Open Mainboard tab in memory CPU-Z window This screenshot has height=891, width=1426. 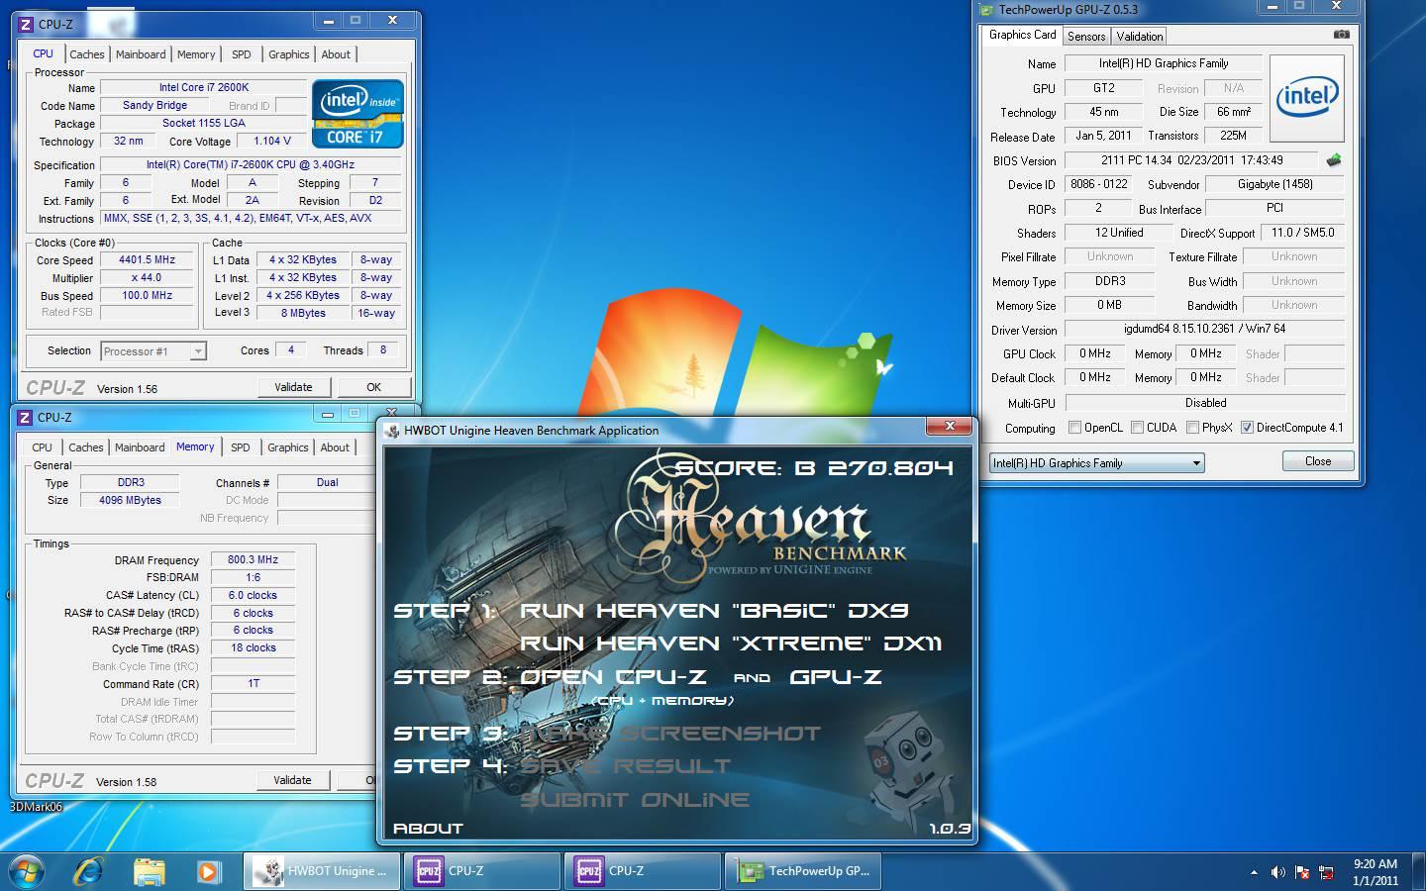click(140, 447)
